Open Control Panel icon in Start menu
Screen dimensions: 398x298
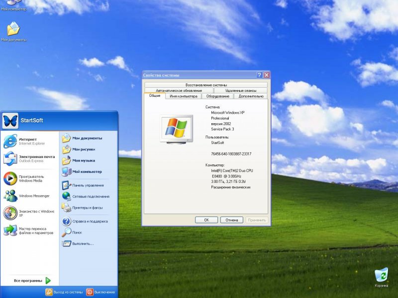coord(66,185)
